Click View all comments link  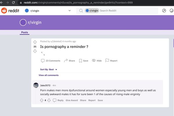pyautogui.click(x=48, y=75)
